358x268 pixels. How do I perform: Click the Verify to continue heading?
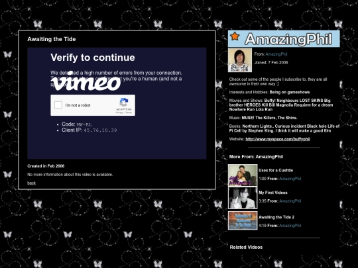point(93,58)
